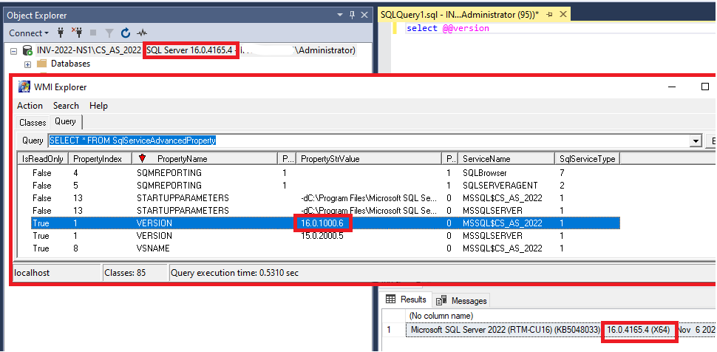
Task: Click the Databases folder icon
Action: [42, 64]
